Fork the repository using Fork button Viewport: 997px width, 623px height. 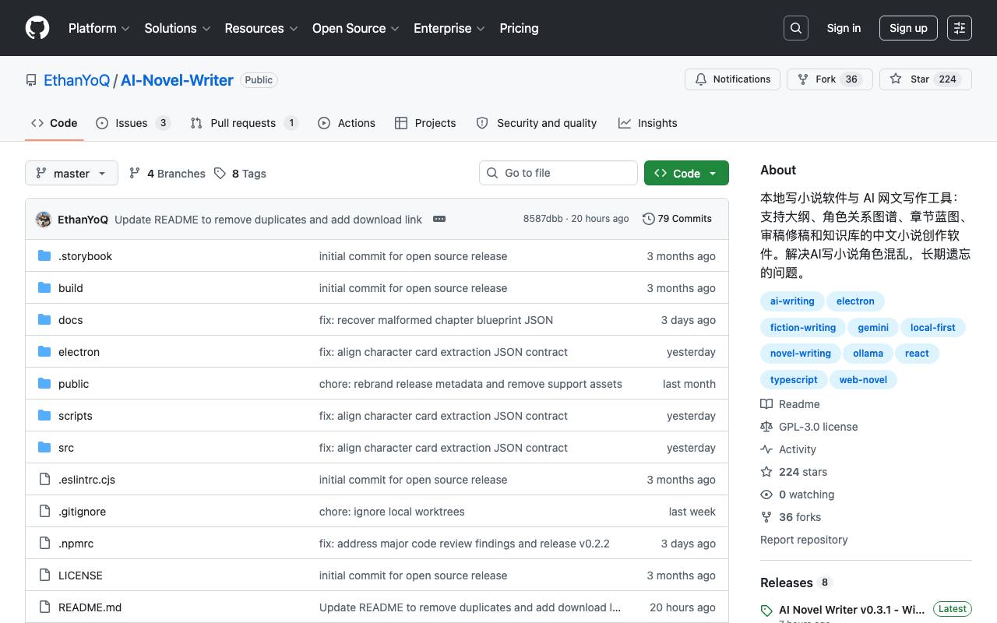[830, 79]
